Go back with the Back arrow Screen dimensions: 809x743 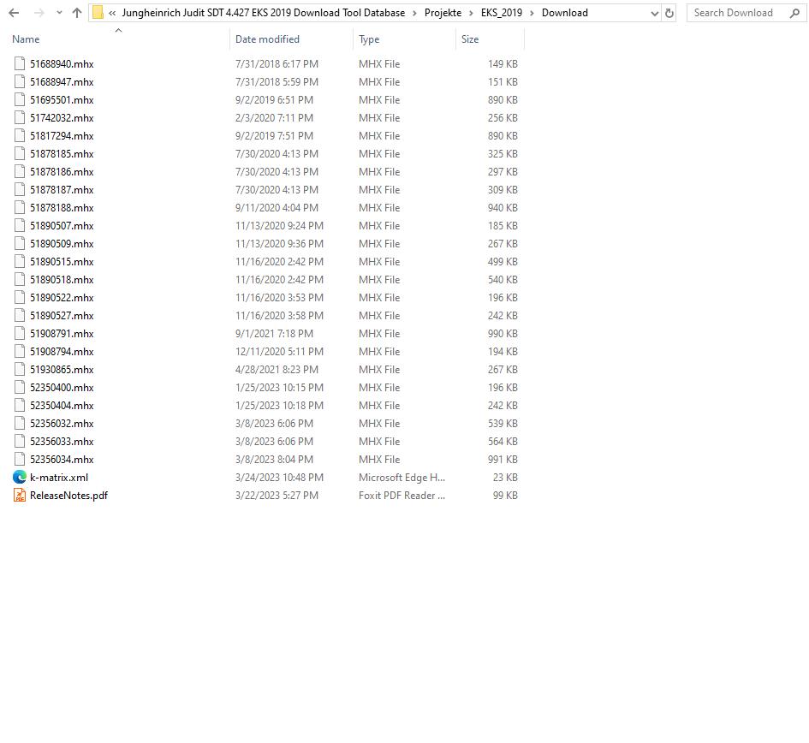point(14,13)
